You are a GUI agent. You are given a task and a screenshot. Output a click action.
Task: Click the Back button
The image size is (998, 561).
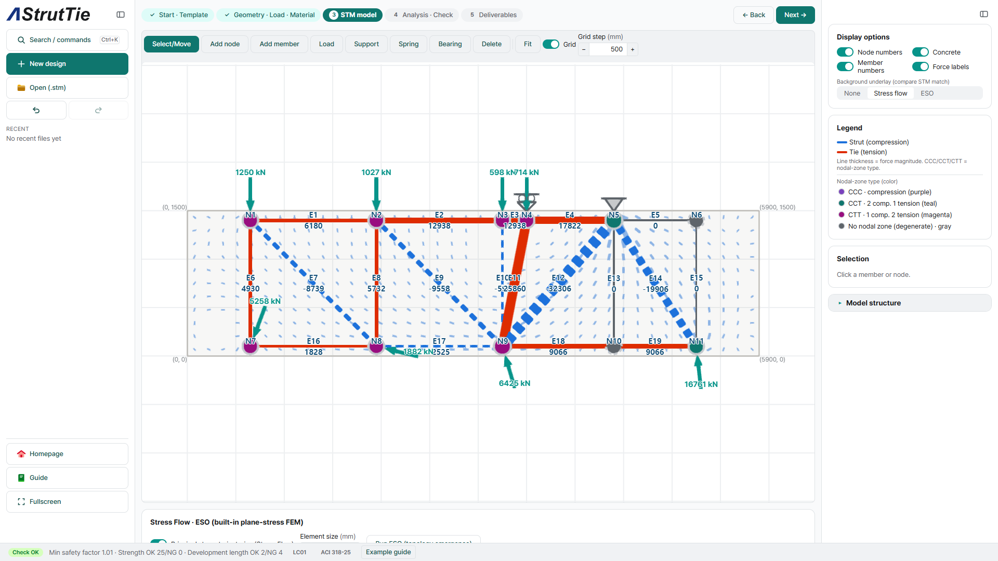click(x=754, y=15)
